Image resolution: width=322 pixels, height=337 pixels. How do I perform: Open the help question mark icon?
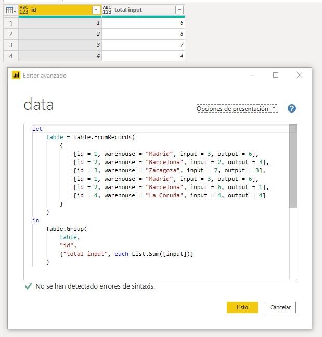[292, 108]
